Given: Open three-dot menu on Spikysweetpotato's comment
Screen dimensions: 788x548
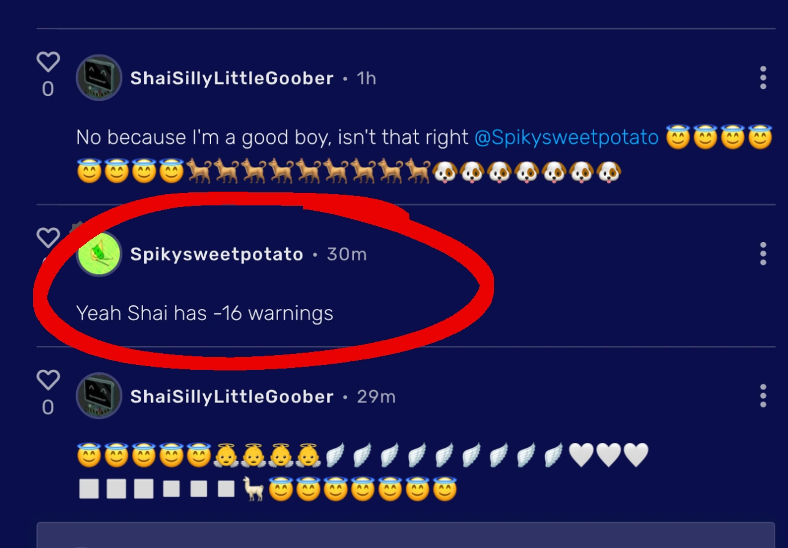Looking at the screenshot, I should pos(763,254).
